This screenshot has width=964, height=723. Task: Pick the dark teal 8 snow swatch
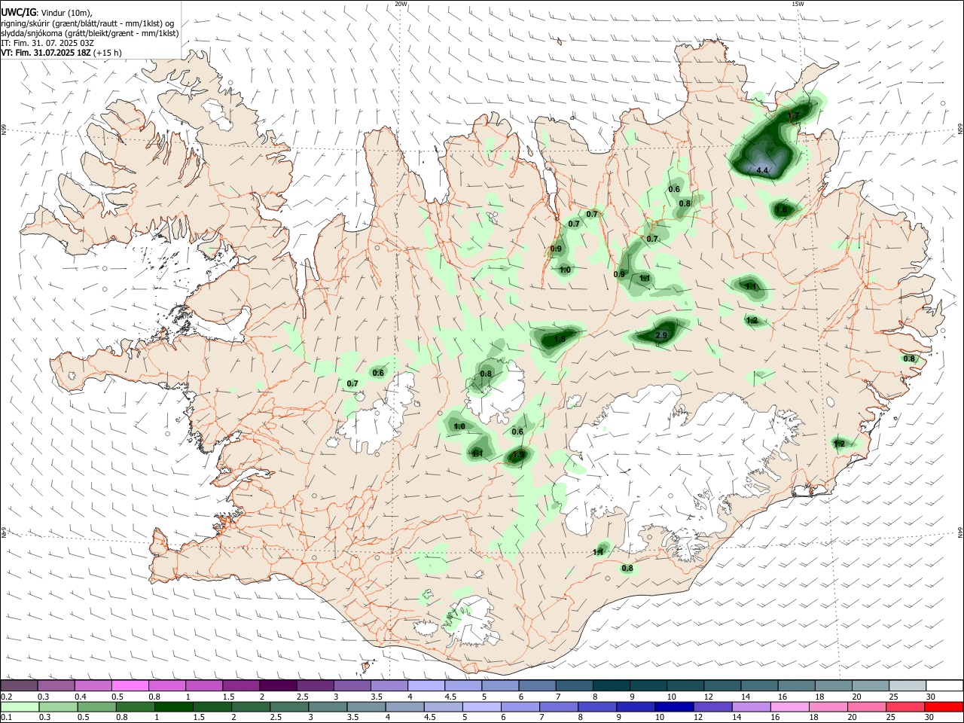pos(612,685)
